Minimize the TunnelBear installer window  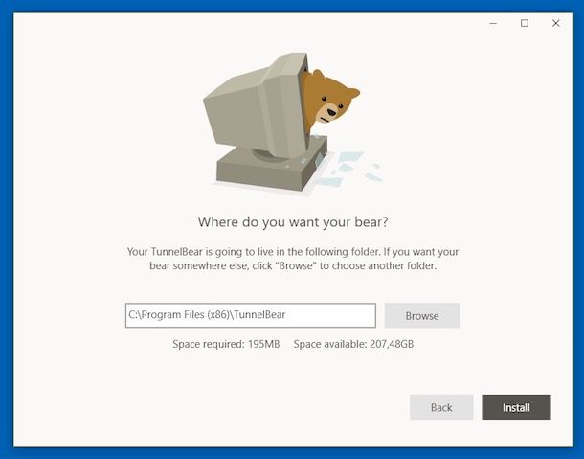493,23
